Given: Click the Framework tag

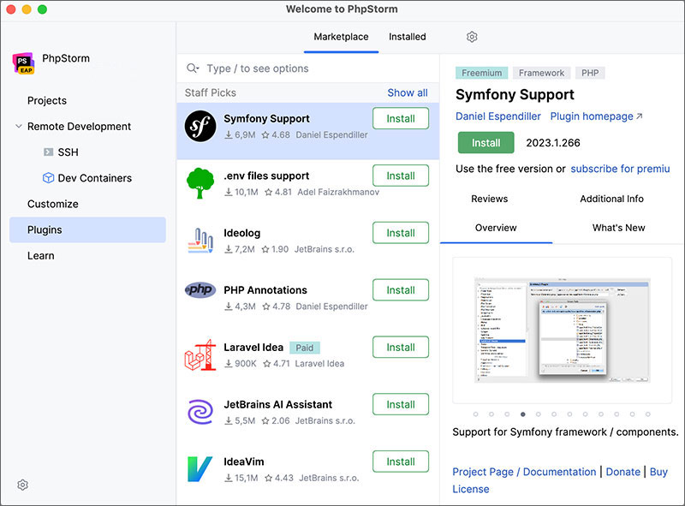Looking at the screenshot, I should 541,73.
